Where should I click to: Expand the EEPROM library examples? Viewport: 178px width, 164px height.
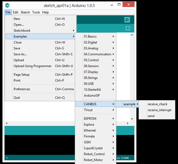tap(96, 119)
